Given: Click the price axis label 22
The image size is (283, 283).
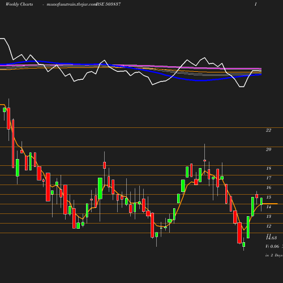Looking at the screenshot, I should [x=268, y=130].
